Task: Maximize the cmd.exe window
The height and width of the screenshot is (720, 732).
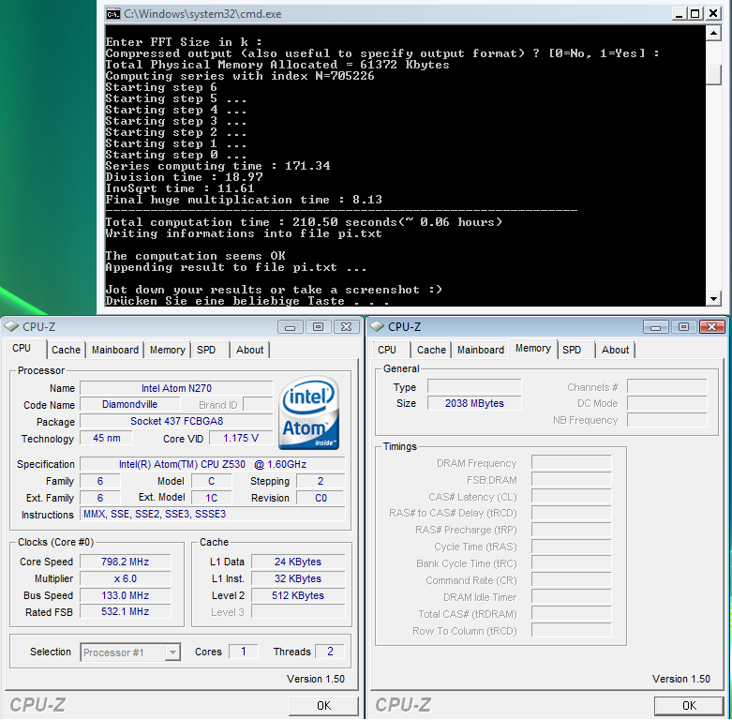Action: point(695,14)
